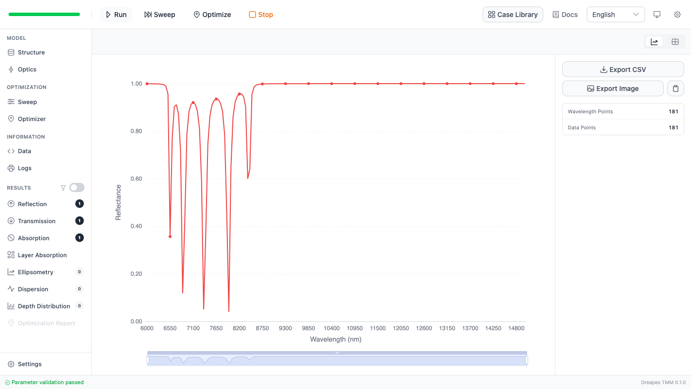Image resolution: width=691 pixels, height=389 pixels.
Task: Expand the Reflection results entry
Action: point(32,204)
